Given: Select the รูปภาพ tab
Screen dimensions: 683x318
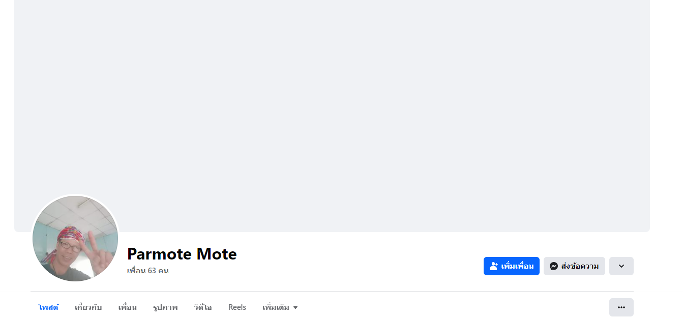Looking at the screenshot, I should [x=165, y=307].
